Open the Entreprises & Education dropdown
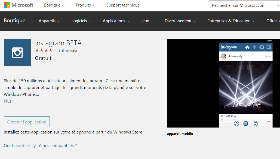Viewport: 280px width, 159px height. 231,21
